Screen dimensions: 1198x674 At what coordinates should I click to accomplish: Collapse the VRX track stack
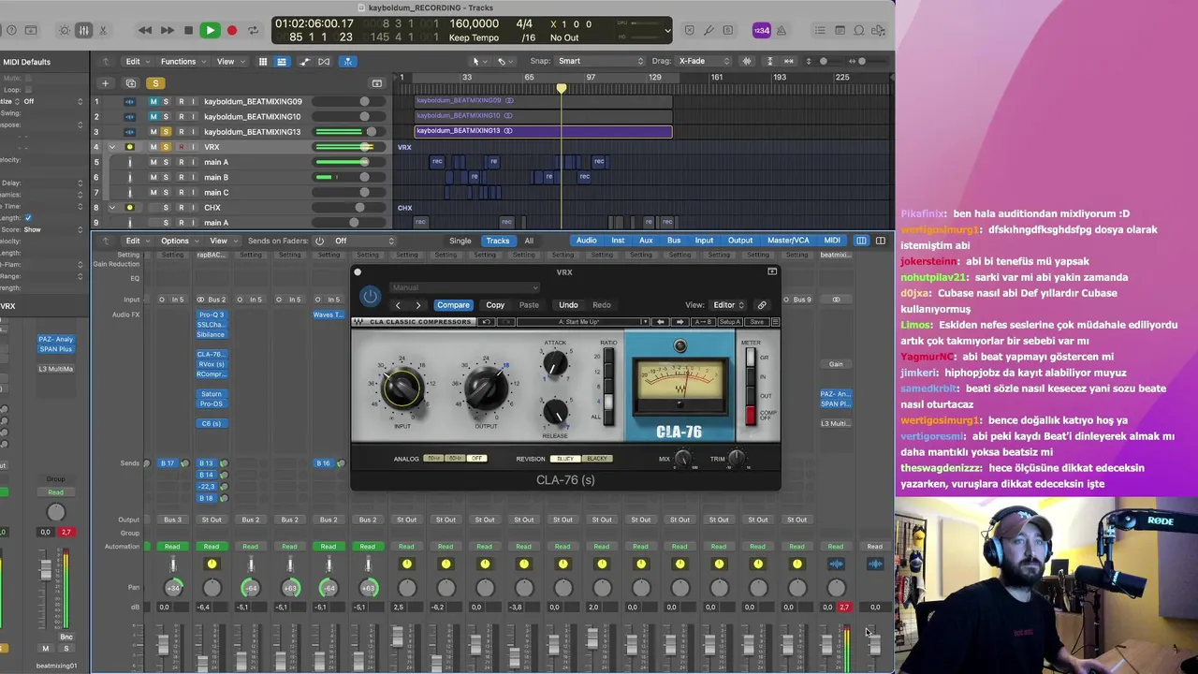pyautogui.click(x=112, y=147)
